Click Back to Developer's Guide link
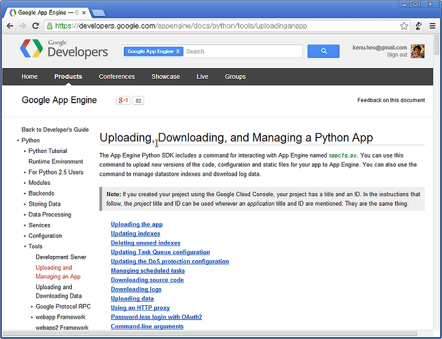 coord(55,130)
